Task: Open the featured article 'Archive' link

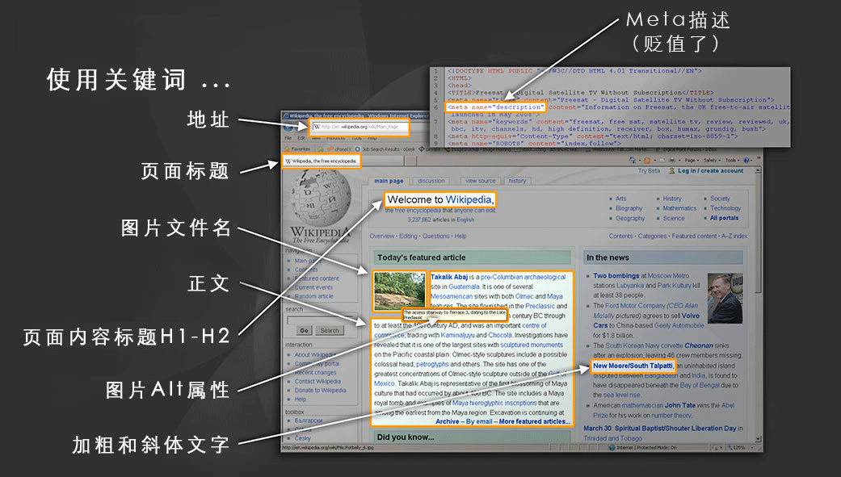Action: [447, 422]
